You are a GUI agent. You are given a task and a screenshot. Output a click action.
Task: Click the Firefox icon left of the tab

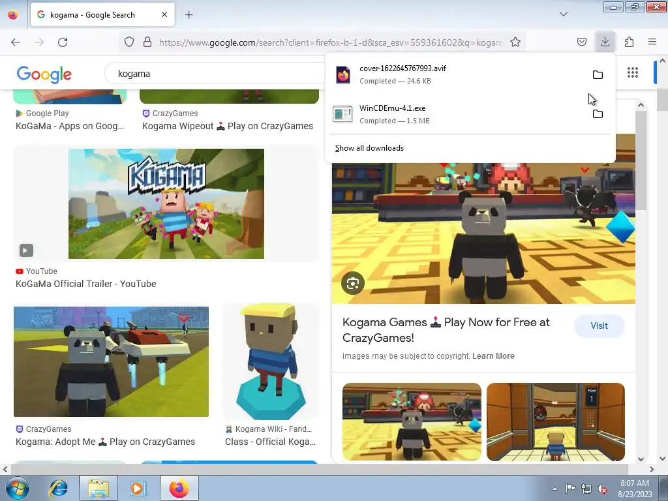13,15
